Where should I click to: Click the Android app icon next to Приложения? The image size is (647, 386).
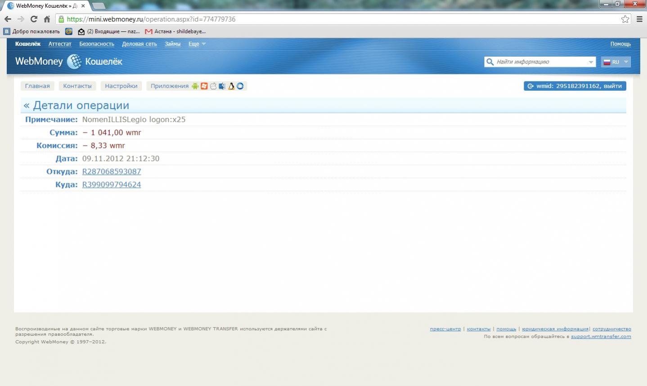(x=195, y=86)
